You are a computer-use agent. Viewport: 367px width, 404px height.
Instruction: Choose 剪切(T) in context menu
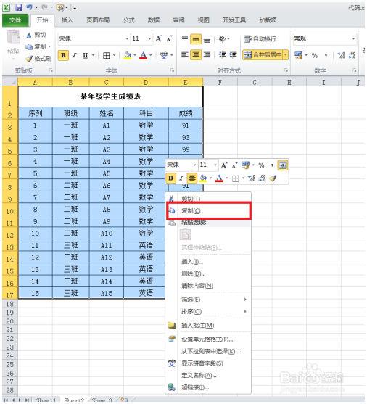point(209,199)
